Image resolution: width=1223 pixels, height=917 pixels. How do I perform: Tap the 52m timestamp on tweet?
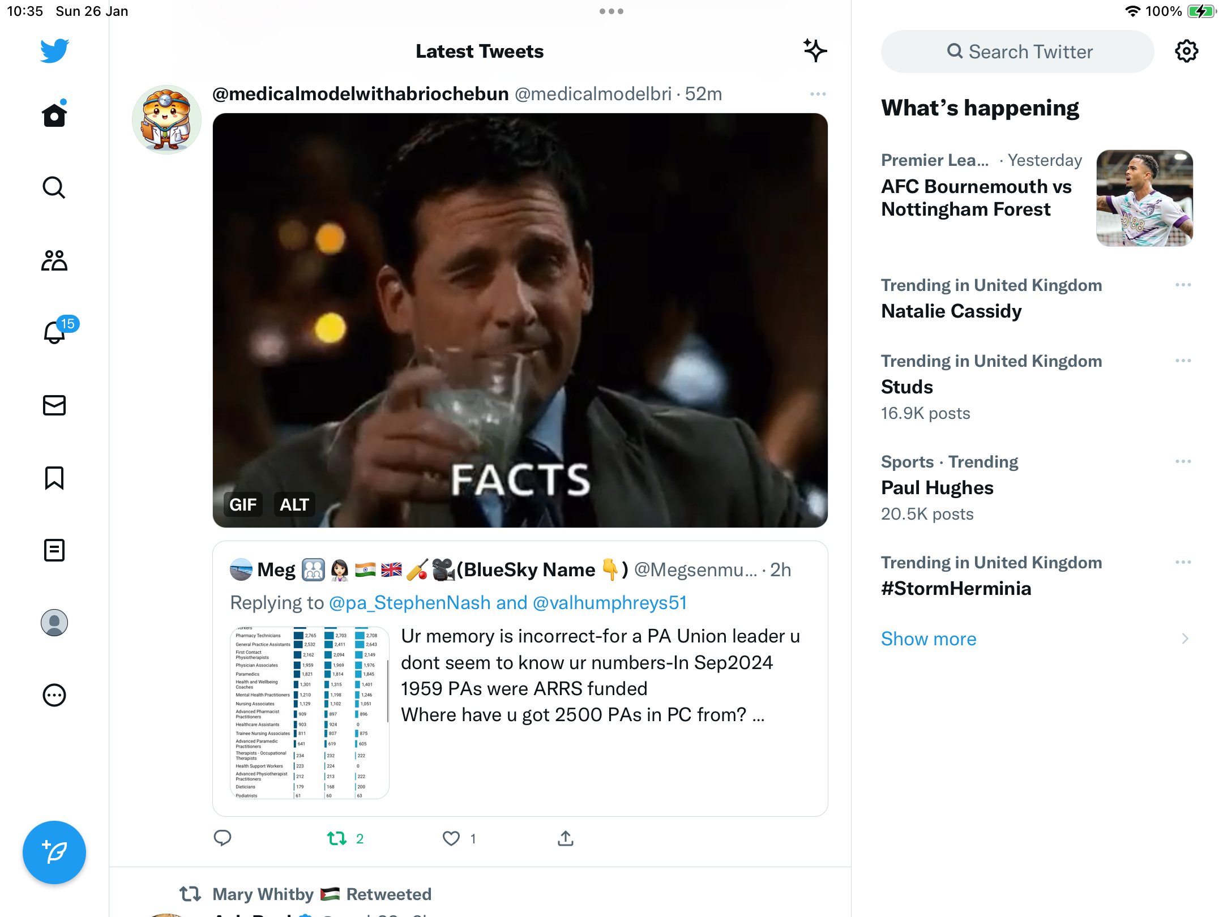click(703, 94)
